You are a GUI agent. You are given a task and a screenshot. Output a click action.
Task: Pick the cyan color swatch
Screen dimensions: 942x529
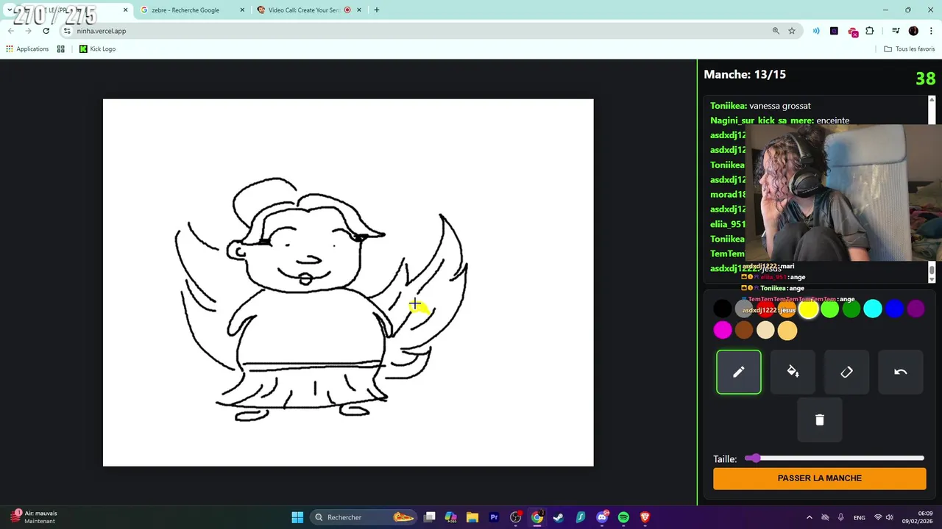click(x=873, y=309)
